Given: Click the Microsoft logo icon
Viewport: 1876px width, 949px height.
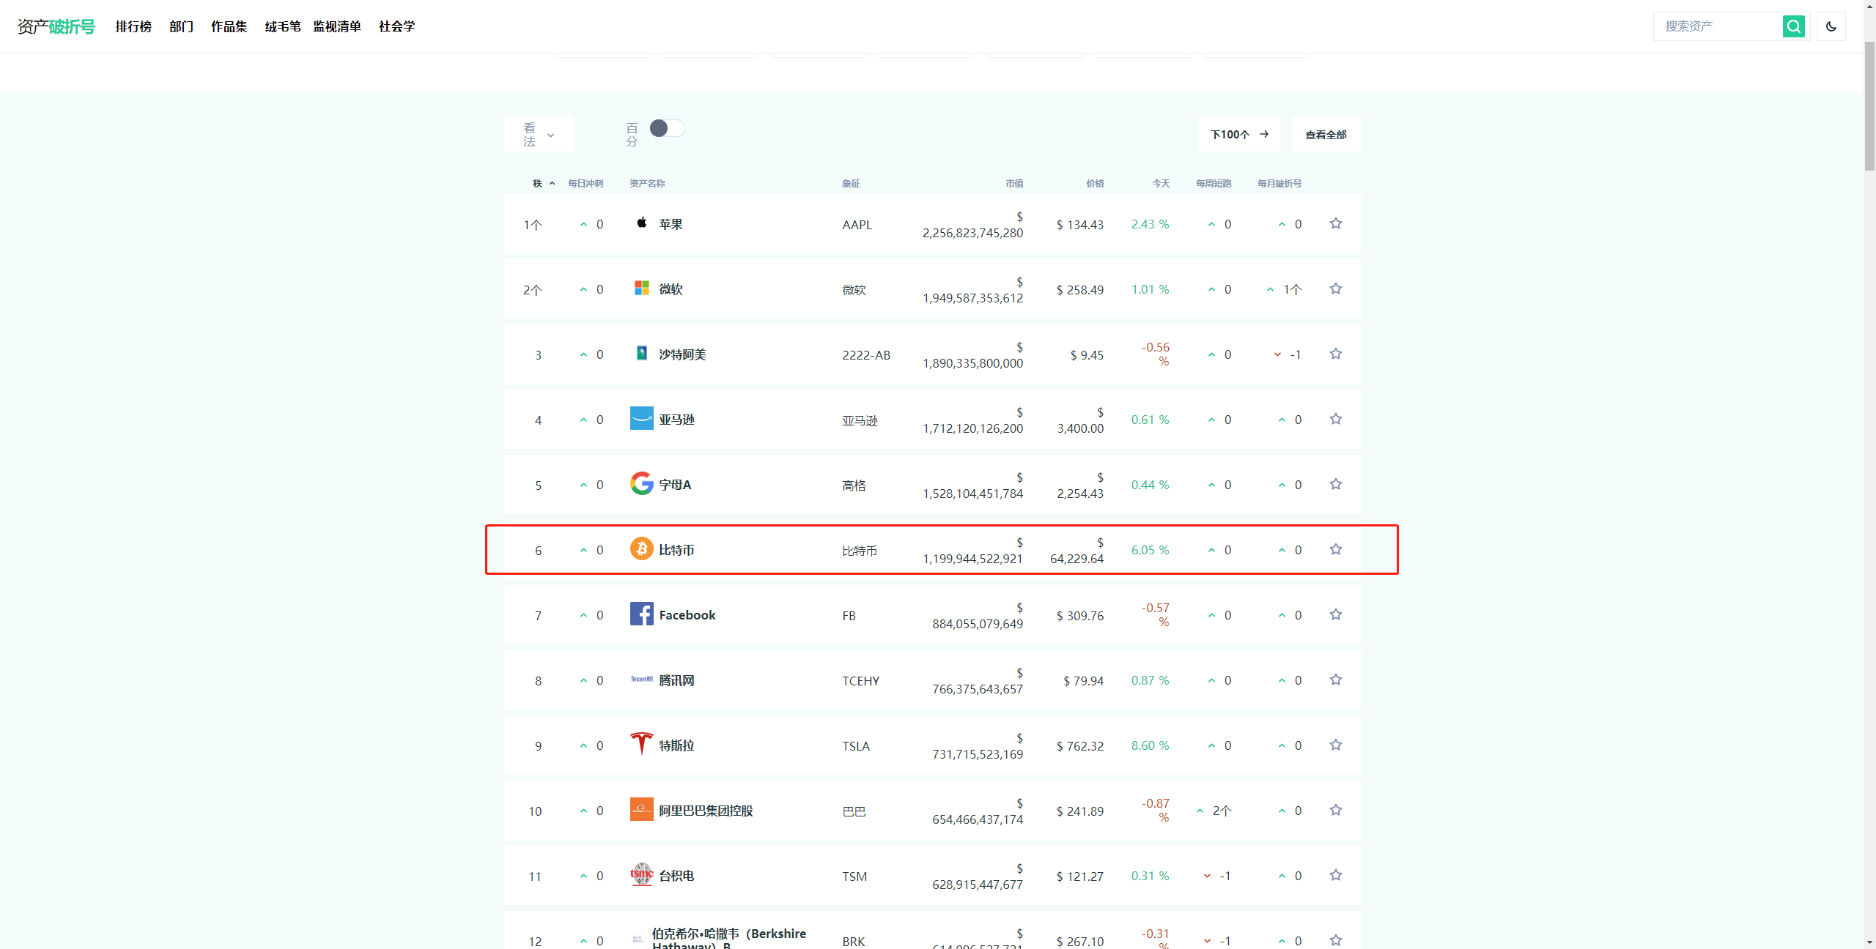Looking at the screenshot, I should [642, 289].
